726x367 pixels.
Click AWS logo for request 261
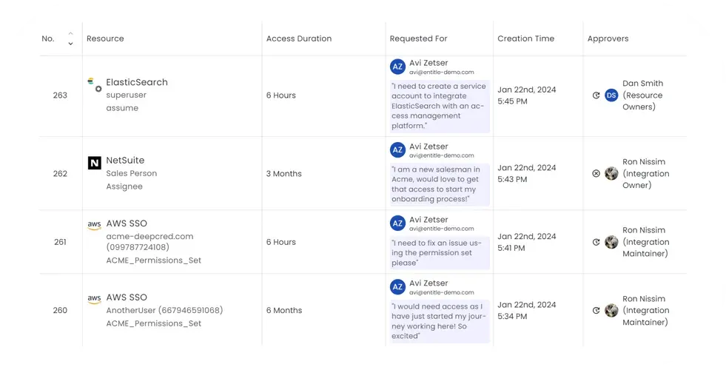tap(95, 226)
